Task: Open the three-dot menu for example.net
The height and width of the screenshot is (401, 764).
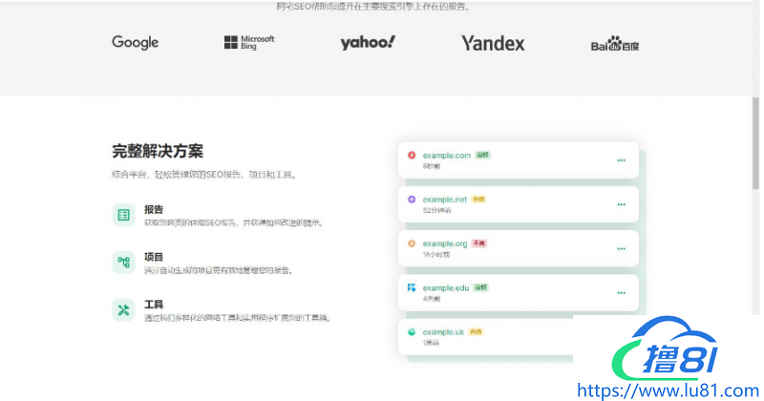Action: click(x=621, y=204)
